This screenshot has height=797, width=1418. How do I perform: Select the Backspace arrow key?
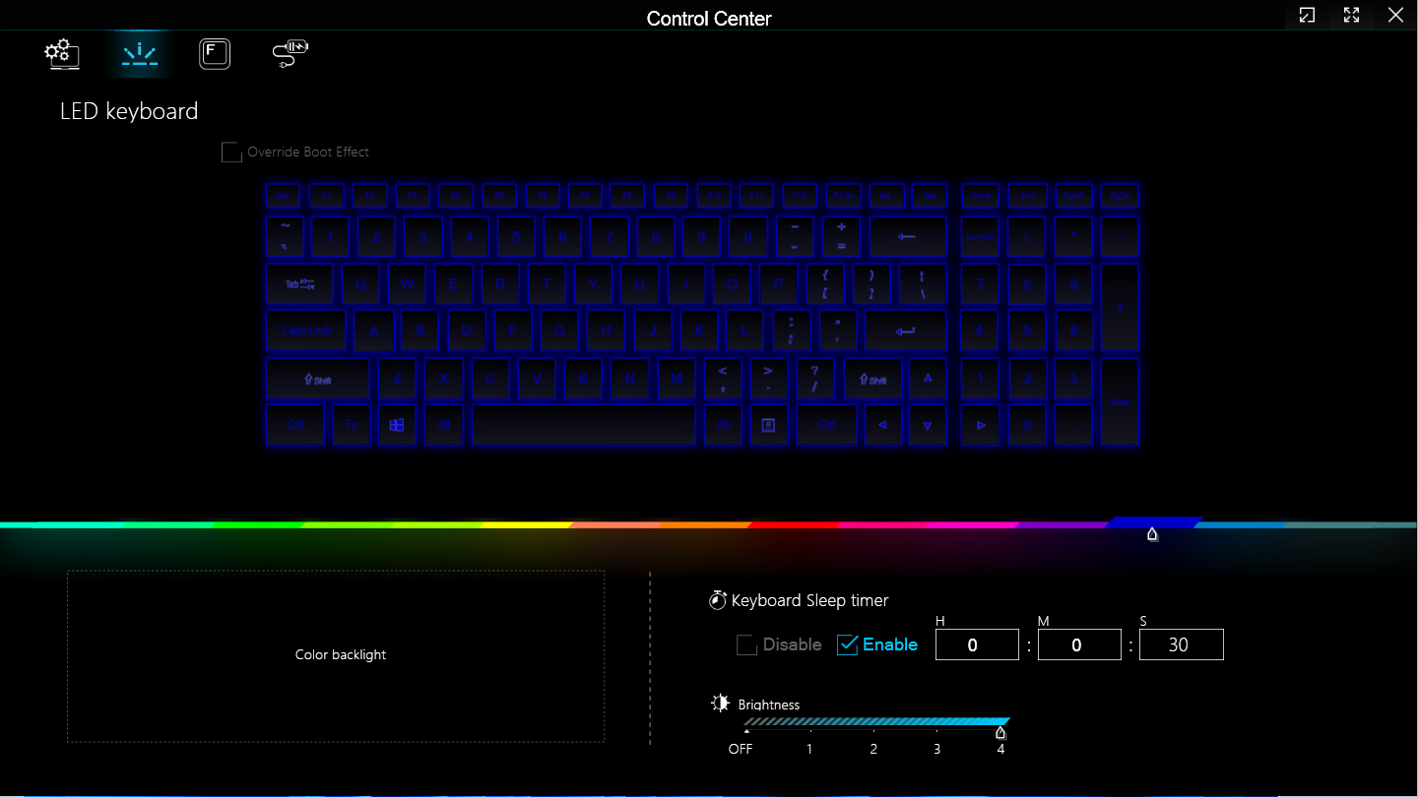pyautogui.click(x=907, y=236)
